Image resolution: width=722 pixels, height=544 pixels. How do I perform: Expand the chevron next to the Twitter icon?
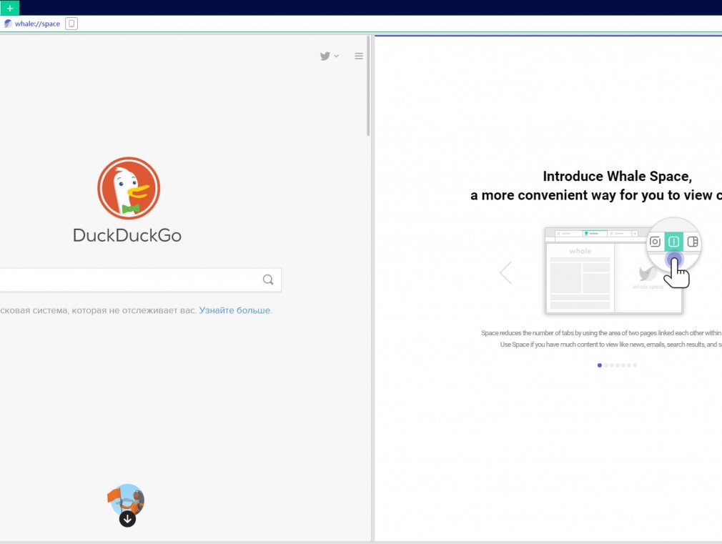click(337, 56)
